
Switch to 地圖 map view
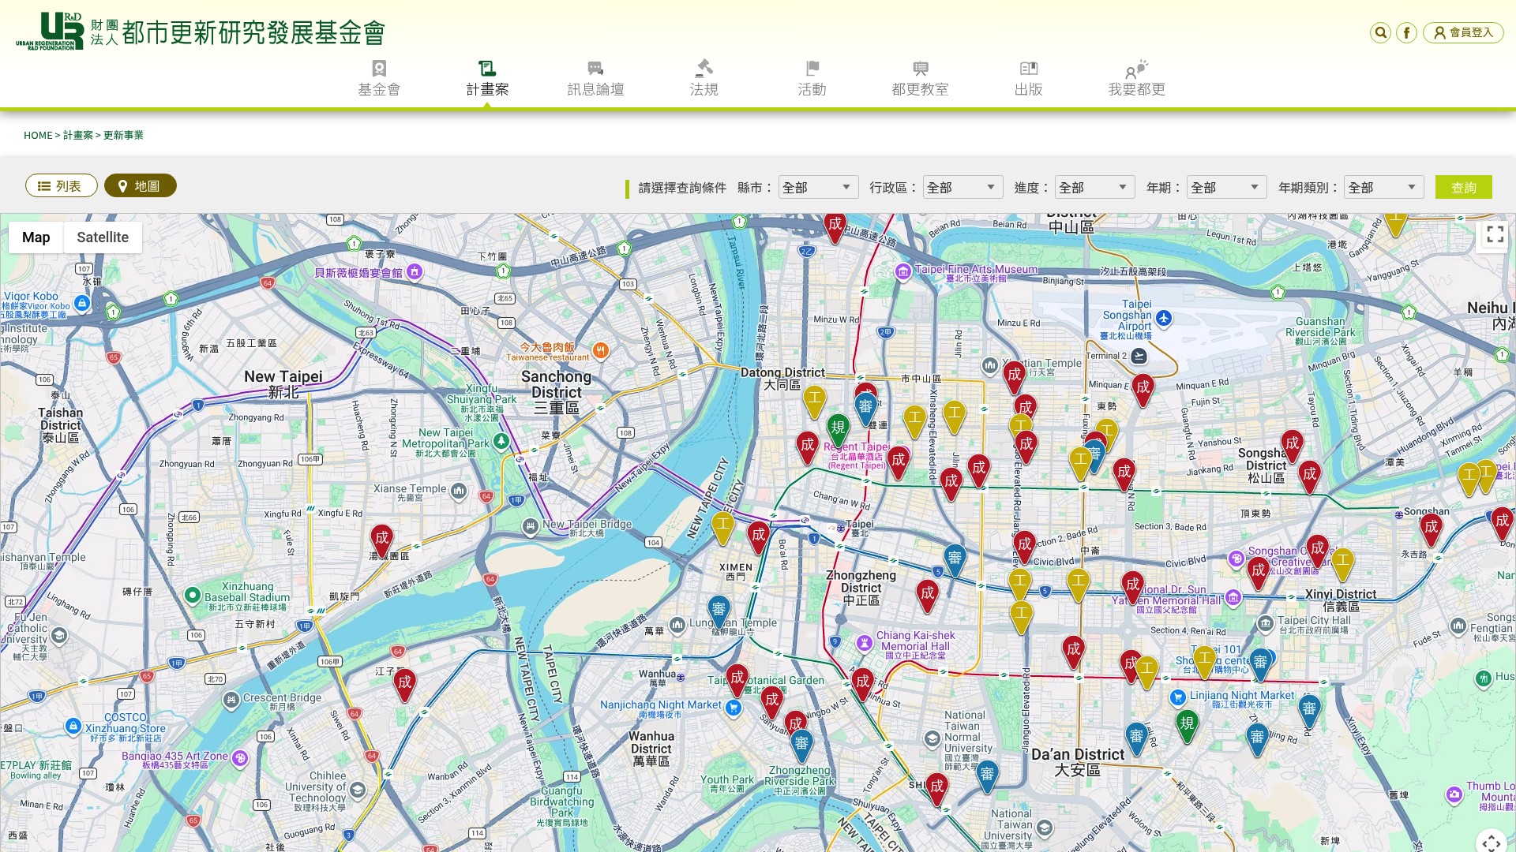tap(141, 185)
